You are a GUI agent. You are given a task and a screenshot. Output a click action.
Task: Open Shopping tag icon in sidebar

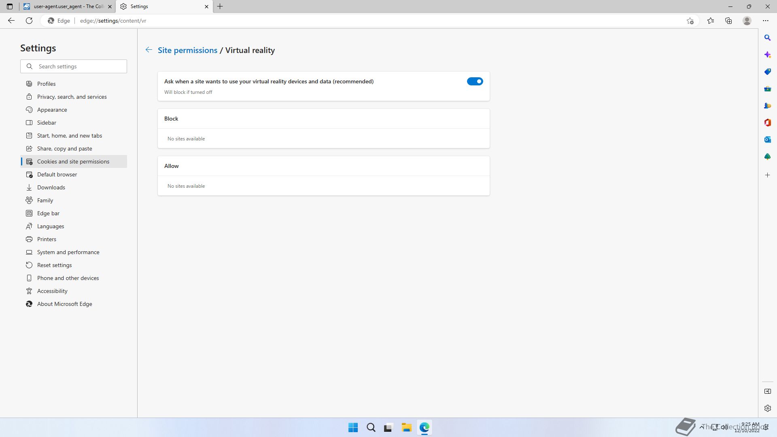click(x=767, y=72)
